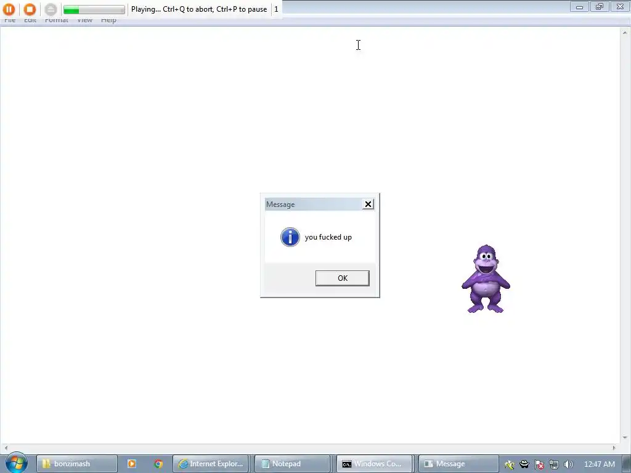Click the black hat tray icon
This screenshot has height=473, width=631.
click(524, 464)
